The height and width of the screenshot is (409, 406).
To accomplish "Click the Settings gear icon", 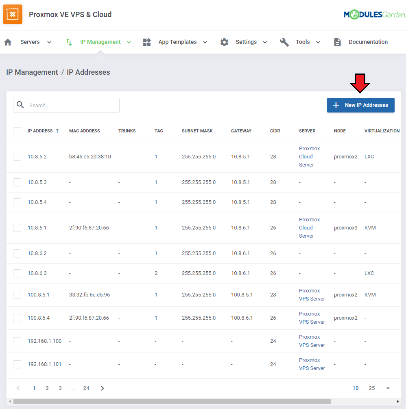I will click(x=224, y=42).
